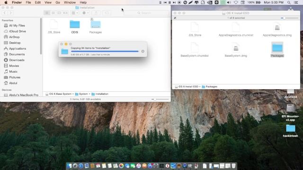The image size is (303, 170).
Task: Select All My Files in sidebar
Action: coord(17,25)
